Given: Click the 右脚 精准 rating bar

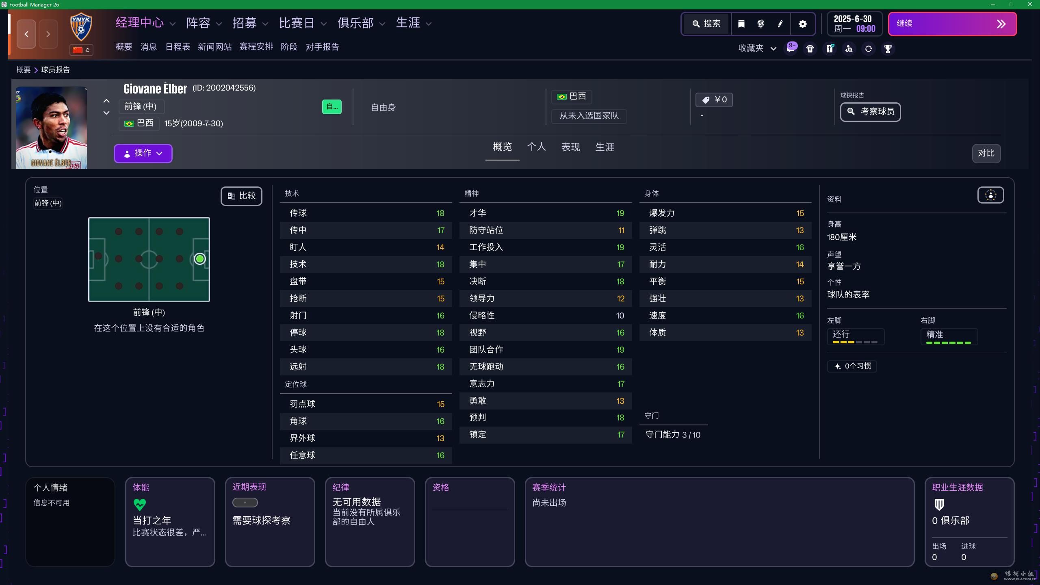Looking at the screenshot, I should click(x=949, y=337).
